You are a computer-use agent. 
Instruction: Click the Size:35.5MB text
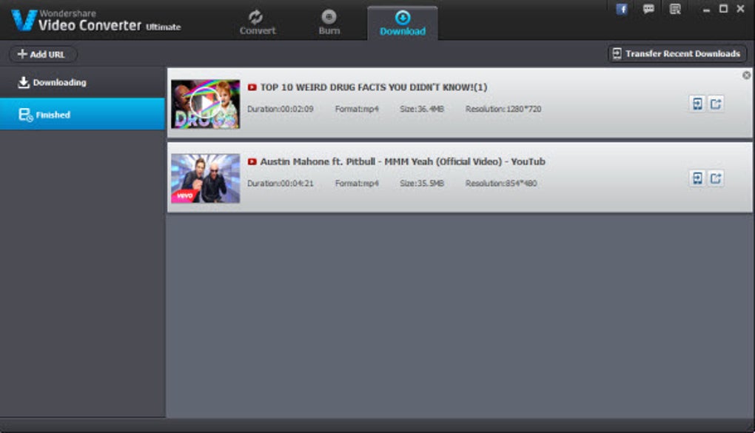pos(422,184)
